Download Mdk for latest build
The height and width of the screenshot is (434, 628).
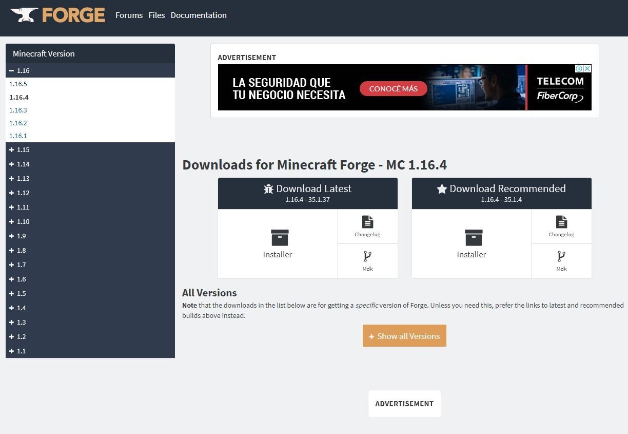tap(367, 256)
